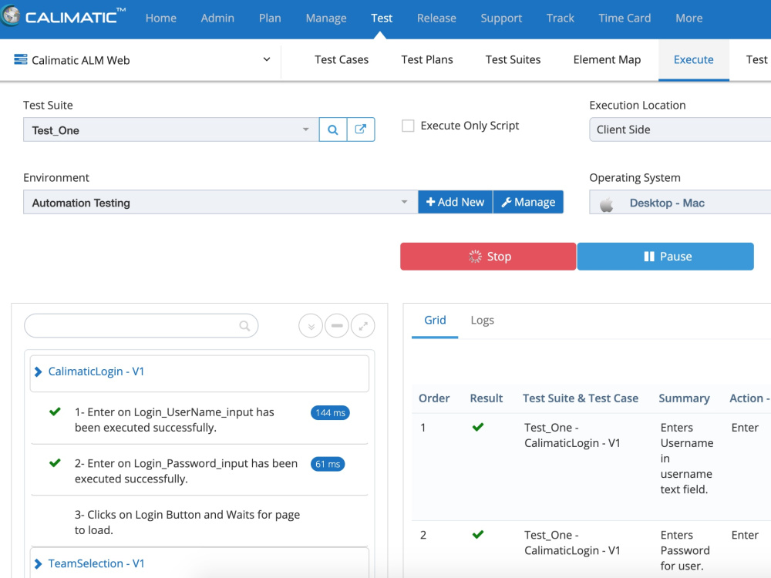Open the Execution Location dropdown Client Side

pyautogui.click(x=680, y=129)
